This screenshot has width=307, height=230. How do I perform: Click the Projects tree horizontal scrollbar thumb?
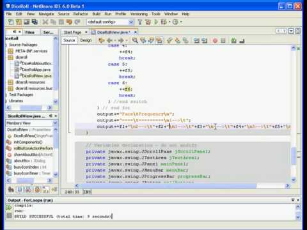[x=31, y=108]
